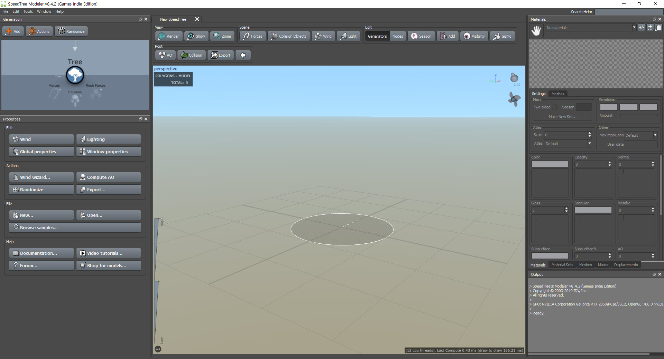The image size is (664, 359).
Task: Click the Add generator button in Generation panel
Action: [13, 31]
